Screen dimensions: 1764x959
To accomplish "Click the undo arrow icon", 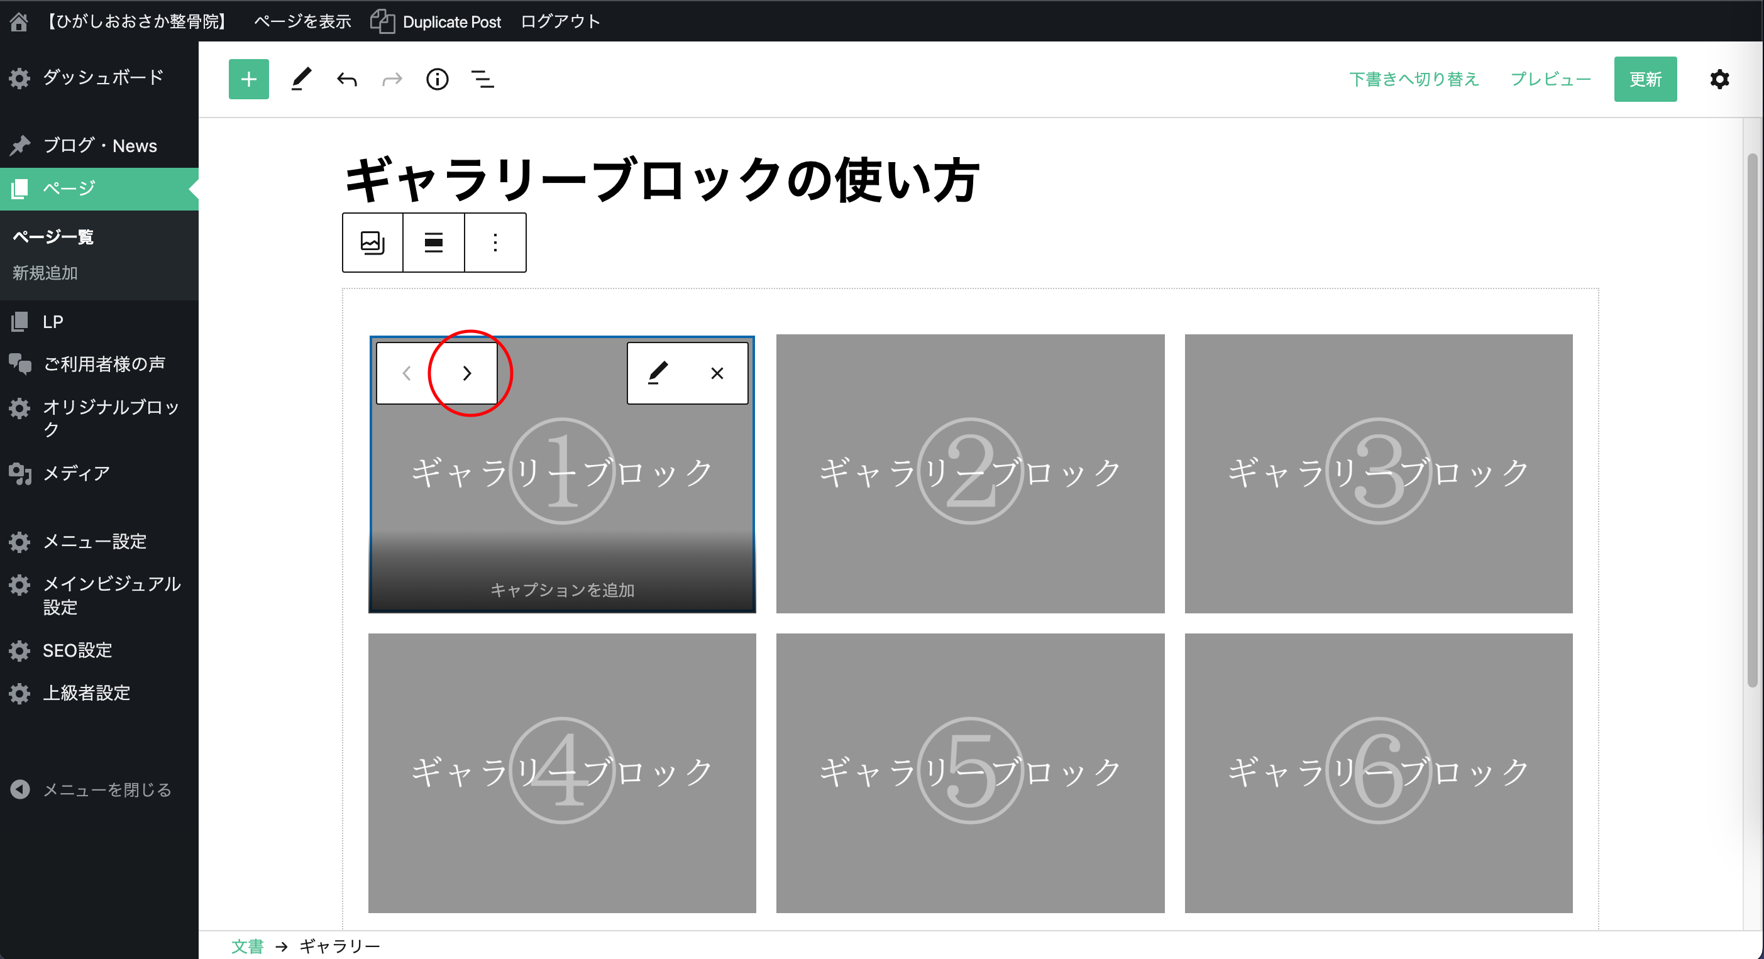I will tap(347, 80).
